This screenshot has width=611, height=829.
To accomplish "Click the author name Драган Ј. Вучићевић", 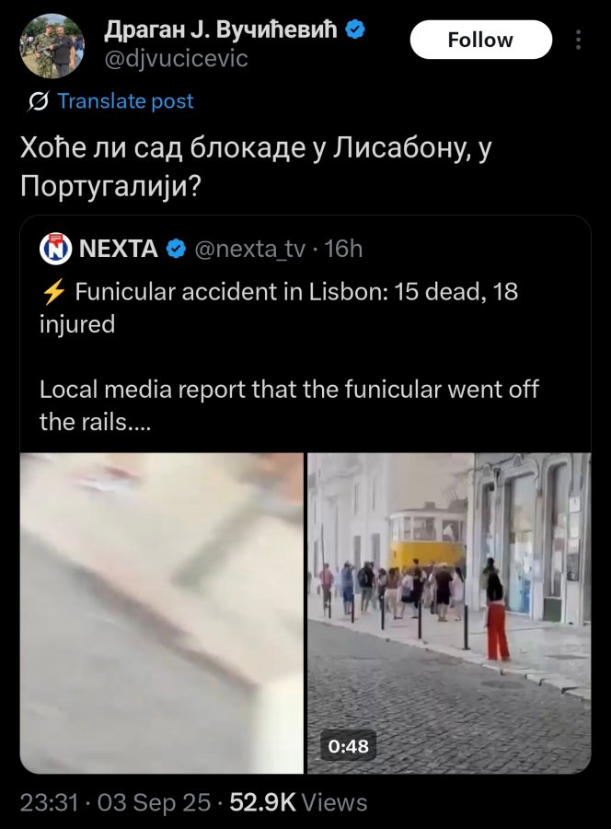I will click(x=221, y=29).
